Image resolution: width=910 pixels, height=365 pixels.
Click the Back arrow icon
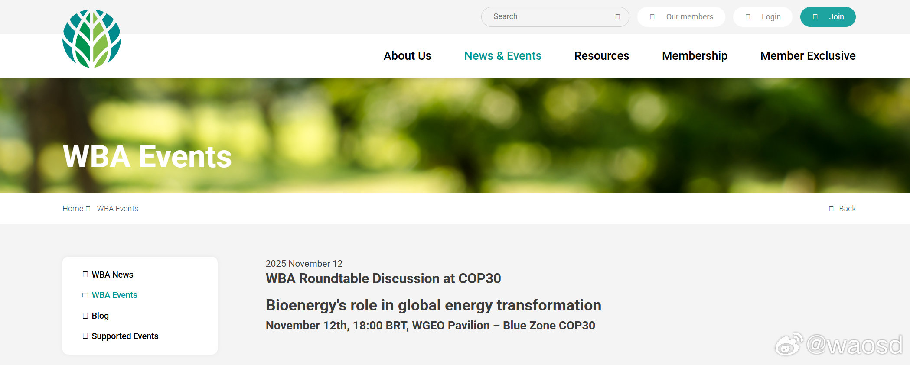click(x=831, y=209)
